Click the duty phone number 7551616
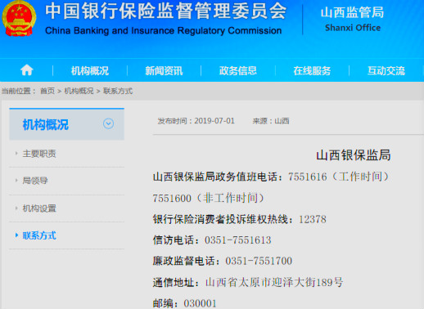 (308, 177)
